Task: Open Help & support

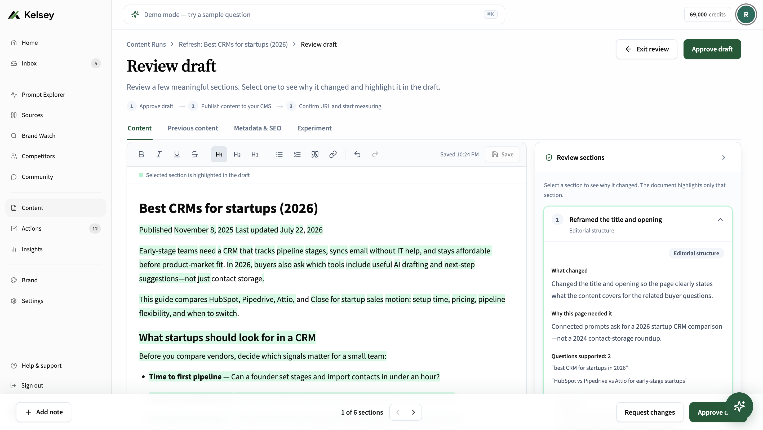Action: [x=56, y=365]
